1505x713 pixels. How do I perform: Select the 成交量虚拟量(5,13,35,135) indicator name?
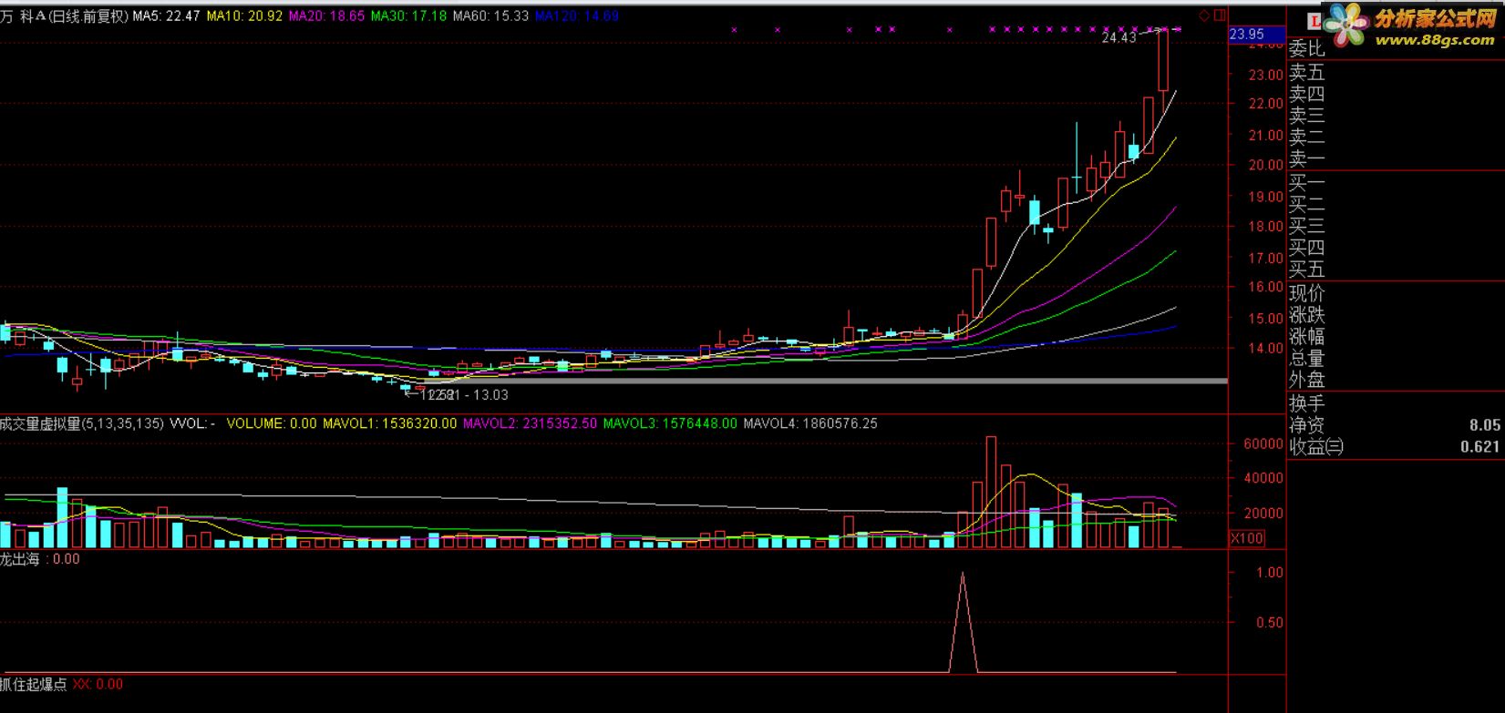[82, 423]
